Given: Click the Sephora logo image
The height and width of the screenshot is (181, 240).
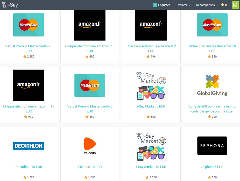Looking at the screenshot, I should pyautogui.click(x=212, y=146).
